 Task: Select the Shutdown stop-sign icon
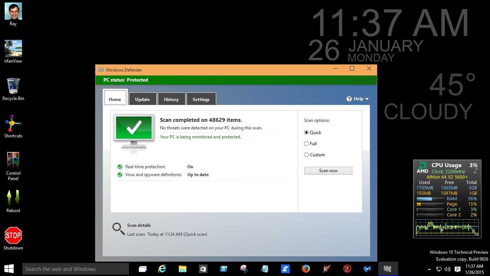pyautogui.click(x=13, y=239)
